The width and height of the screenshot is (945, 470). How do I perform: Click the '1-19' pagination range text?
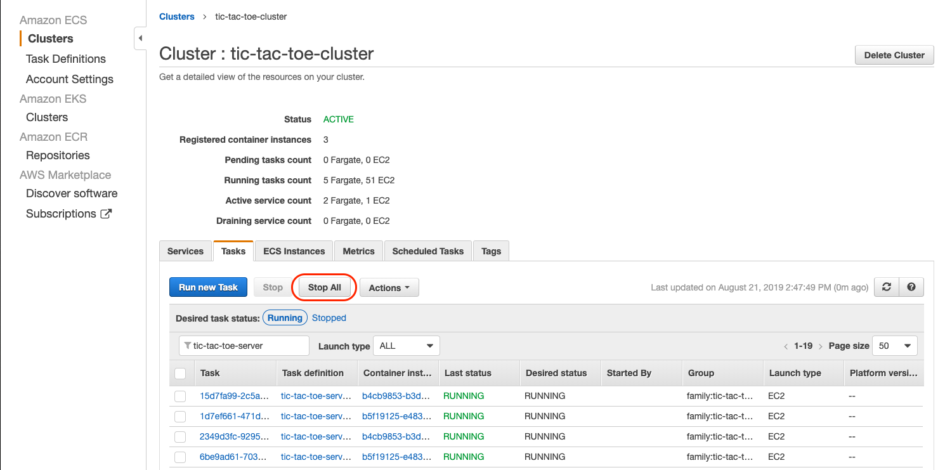[804, 346]
